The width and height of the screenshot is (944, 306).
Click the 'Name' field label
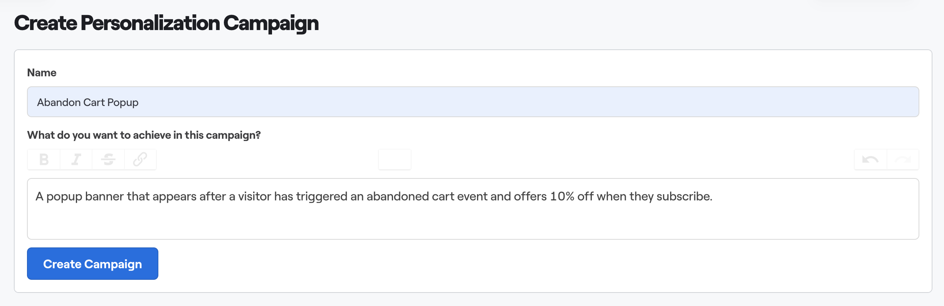pyautogui.click(x=42, y=72)
